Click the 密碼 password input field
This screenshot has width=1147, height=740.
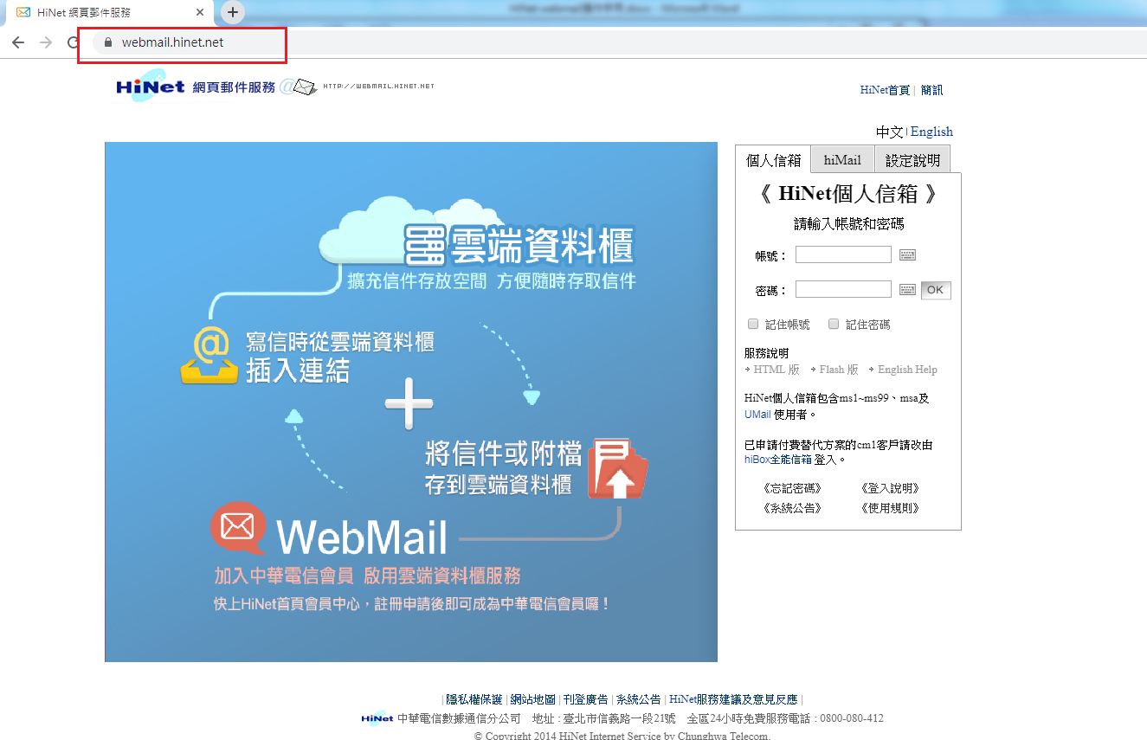coord(843,289)
